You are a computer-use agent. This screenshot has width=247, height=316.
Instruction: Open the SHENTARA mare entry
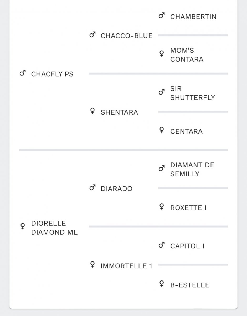119,112
